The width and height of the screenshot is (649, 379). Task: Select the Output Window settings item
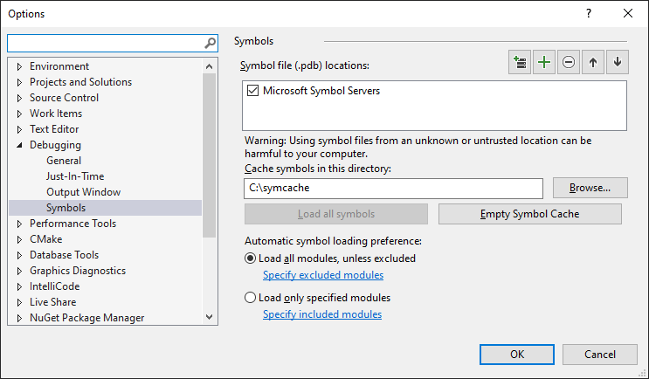(x=84, y=192)
